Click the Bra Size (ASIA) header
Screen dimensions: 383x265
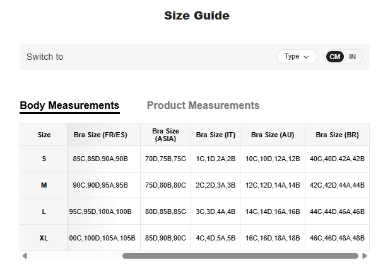(x=165, y=135)
